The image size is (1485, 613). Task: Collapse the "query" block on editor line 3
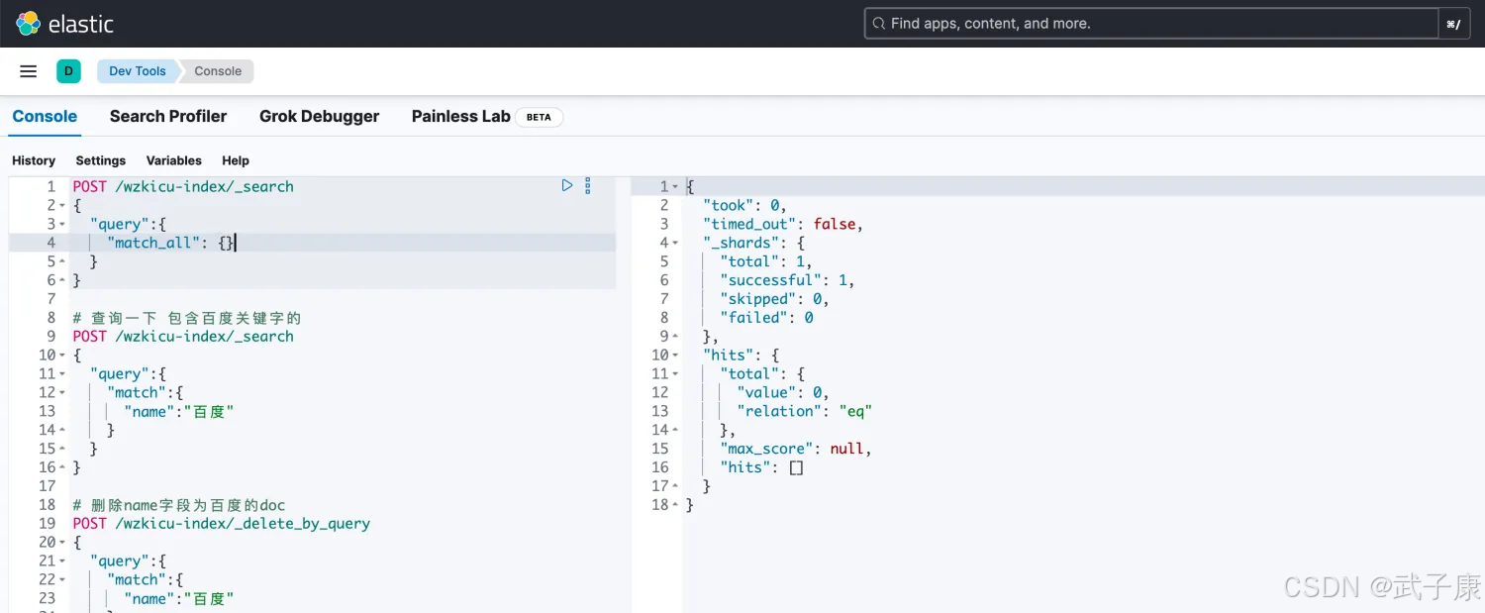point(62,225)
